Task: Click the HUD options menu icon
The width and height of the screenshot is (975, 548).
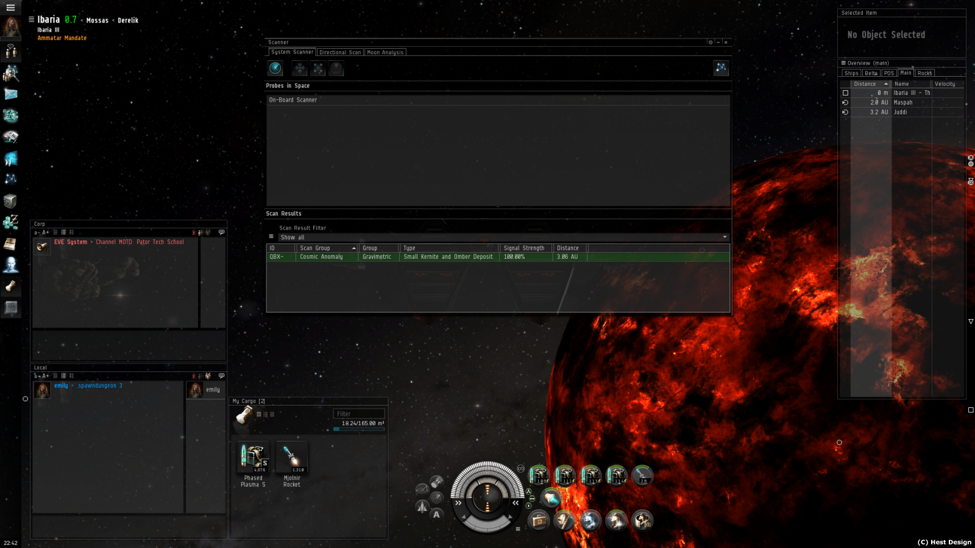Action: point(518,529)
